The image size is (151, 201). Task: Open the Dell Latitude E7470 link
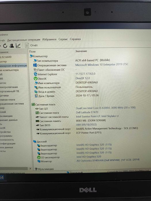[x=87, y=112]
